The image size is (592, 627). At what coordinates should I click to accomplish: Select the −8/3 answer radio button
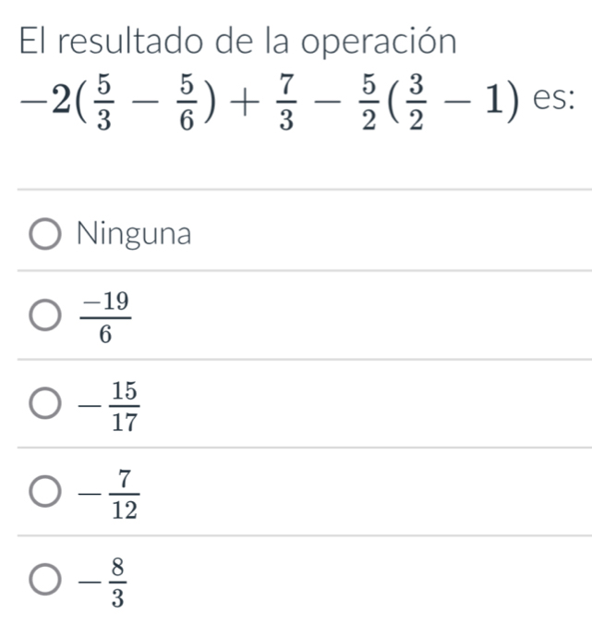(x=45, y=579)
